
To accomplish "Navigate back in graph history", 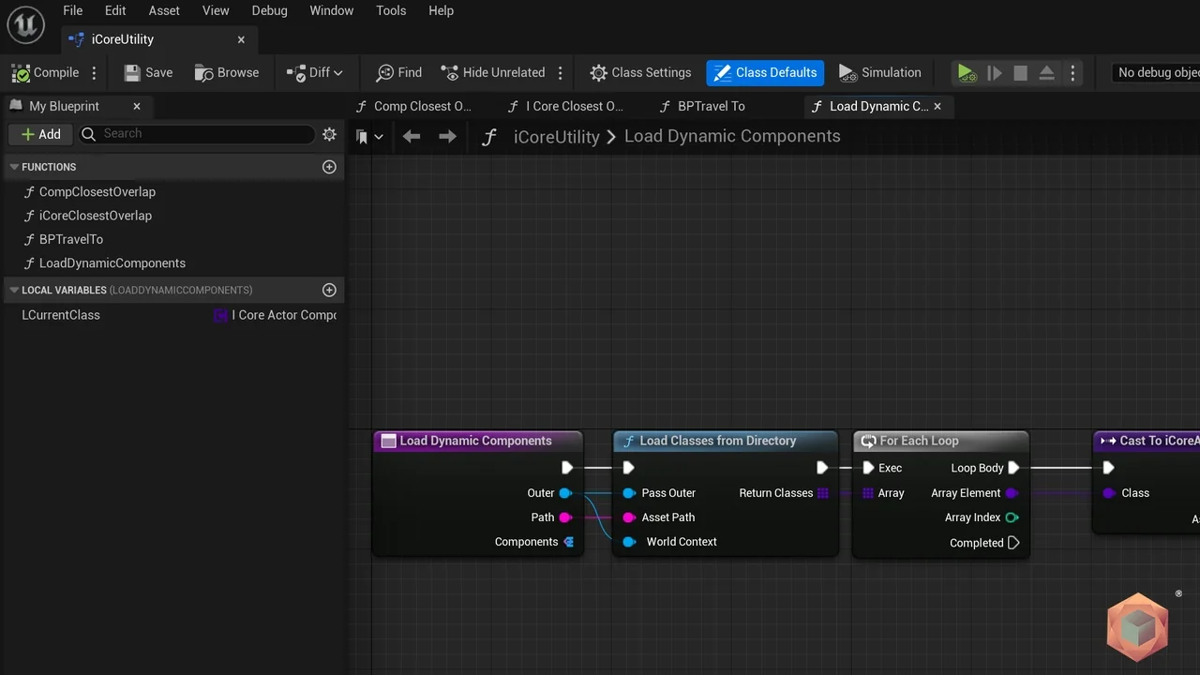I will [412, 137].
